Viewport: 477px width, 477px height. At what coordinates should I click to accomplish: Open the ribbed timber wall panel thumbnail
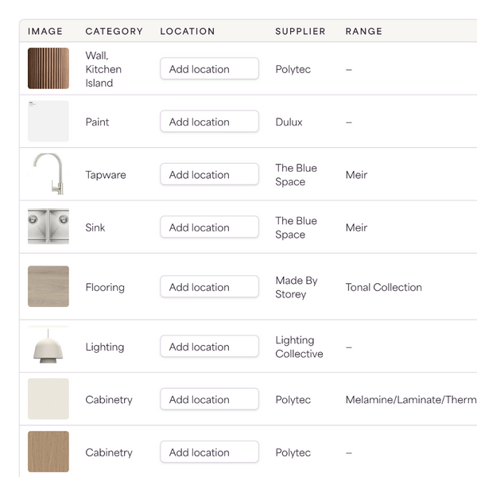coord(48,68)
